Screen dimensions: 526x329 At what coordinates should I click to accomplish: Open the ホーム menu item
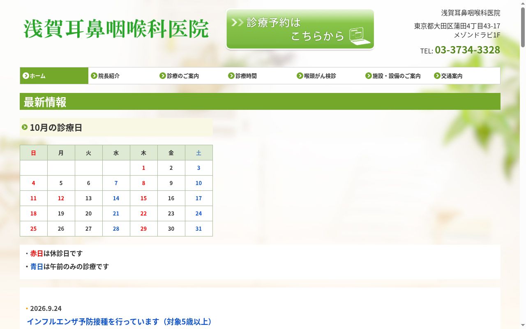coord(54,76)
